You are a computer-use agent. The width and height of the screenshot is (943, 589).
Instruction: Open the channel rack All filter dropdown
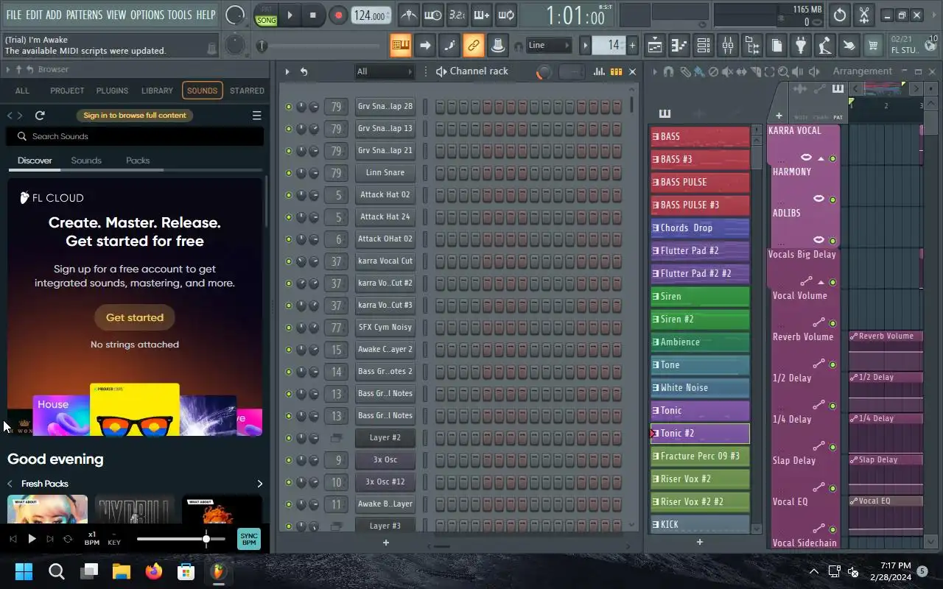[385, 71]
